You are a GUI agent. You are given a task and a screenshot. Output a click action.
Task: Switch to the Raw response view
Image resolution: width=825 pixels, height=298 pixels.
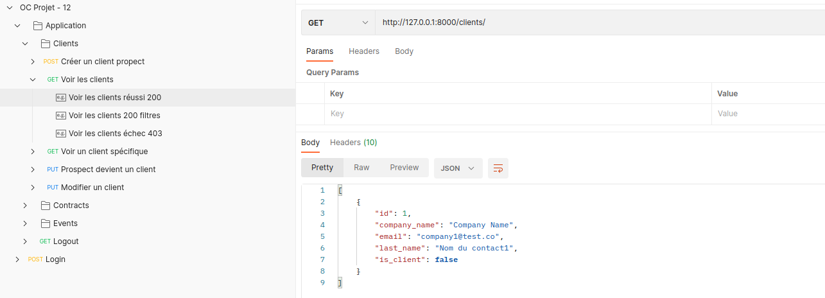pyautogui.click(x=361, y=168)
